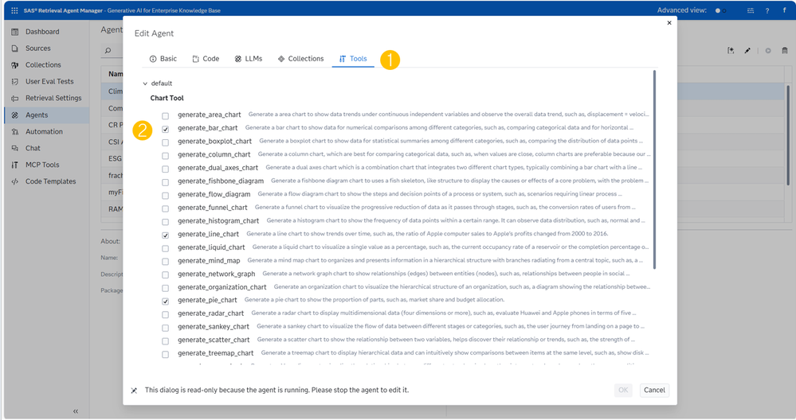796x420 pixels.
Task: Open the application grid menu icon
Action: click(x=14, y=10)
